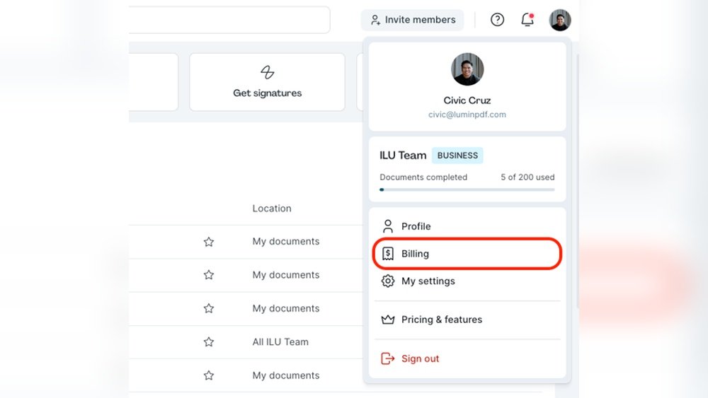The width and height of the screenshot is (708, 398).
Task: Star the first My documents row
Action: (209, 242)
